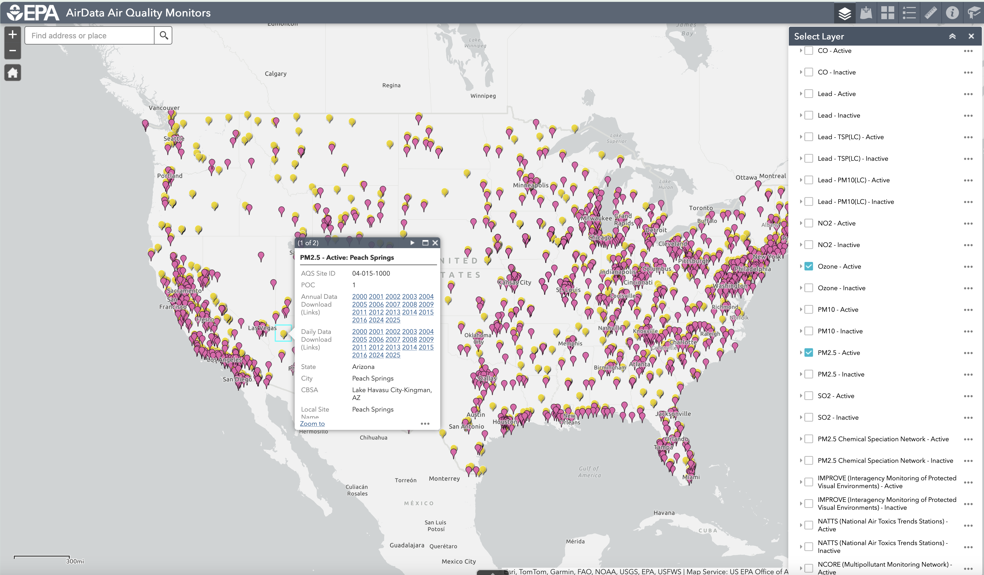Click the search magnifier button
This screenshot has width=984, height=575.
[x=164, y=36]
